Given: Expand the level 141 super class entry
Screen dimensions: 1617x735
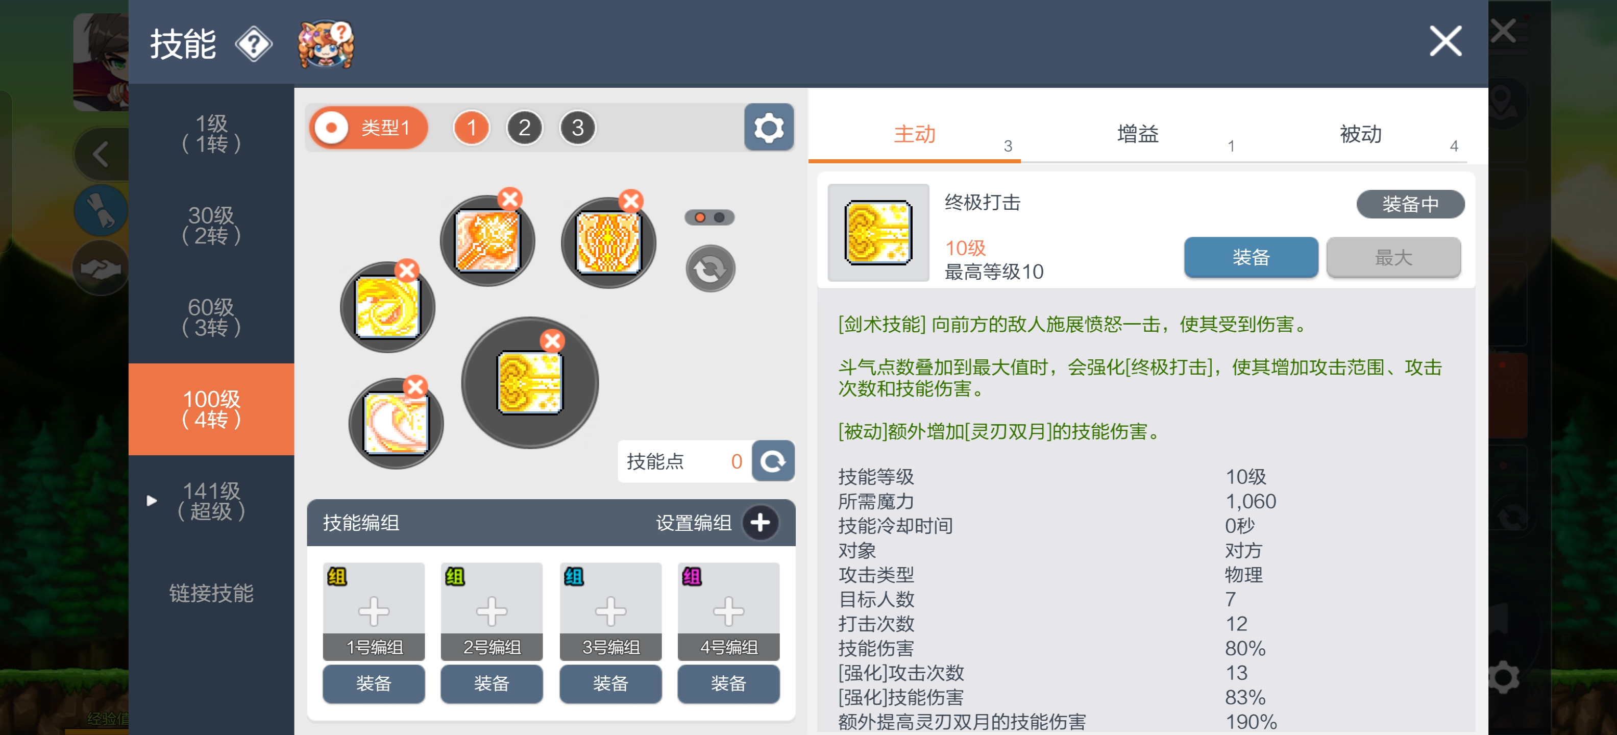Looking at the screenshot, I should (x=211, y=501).
